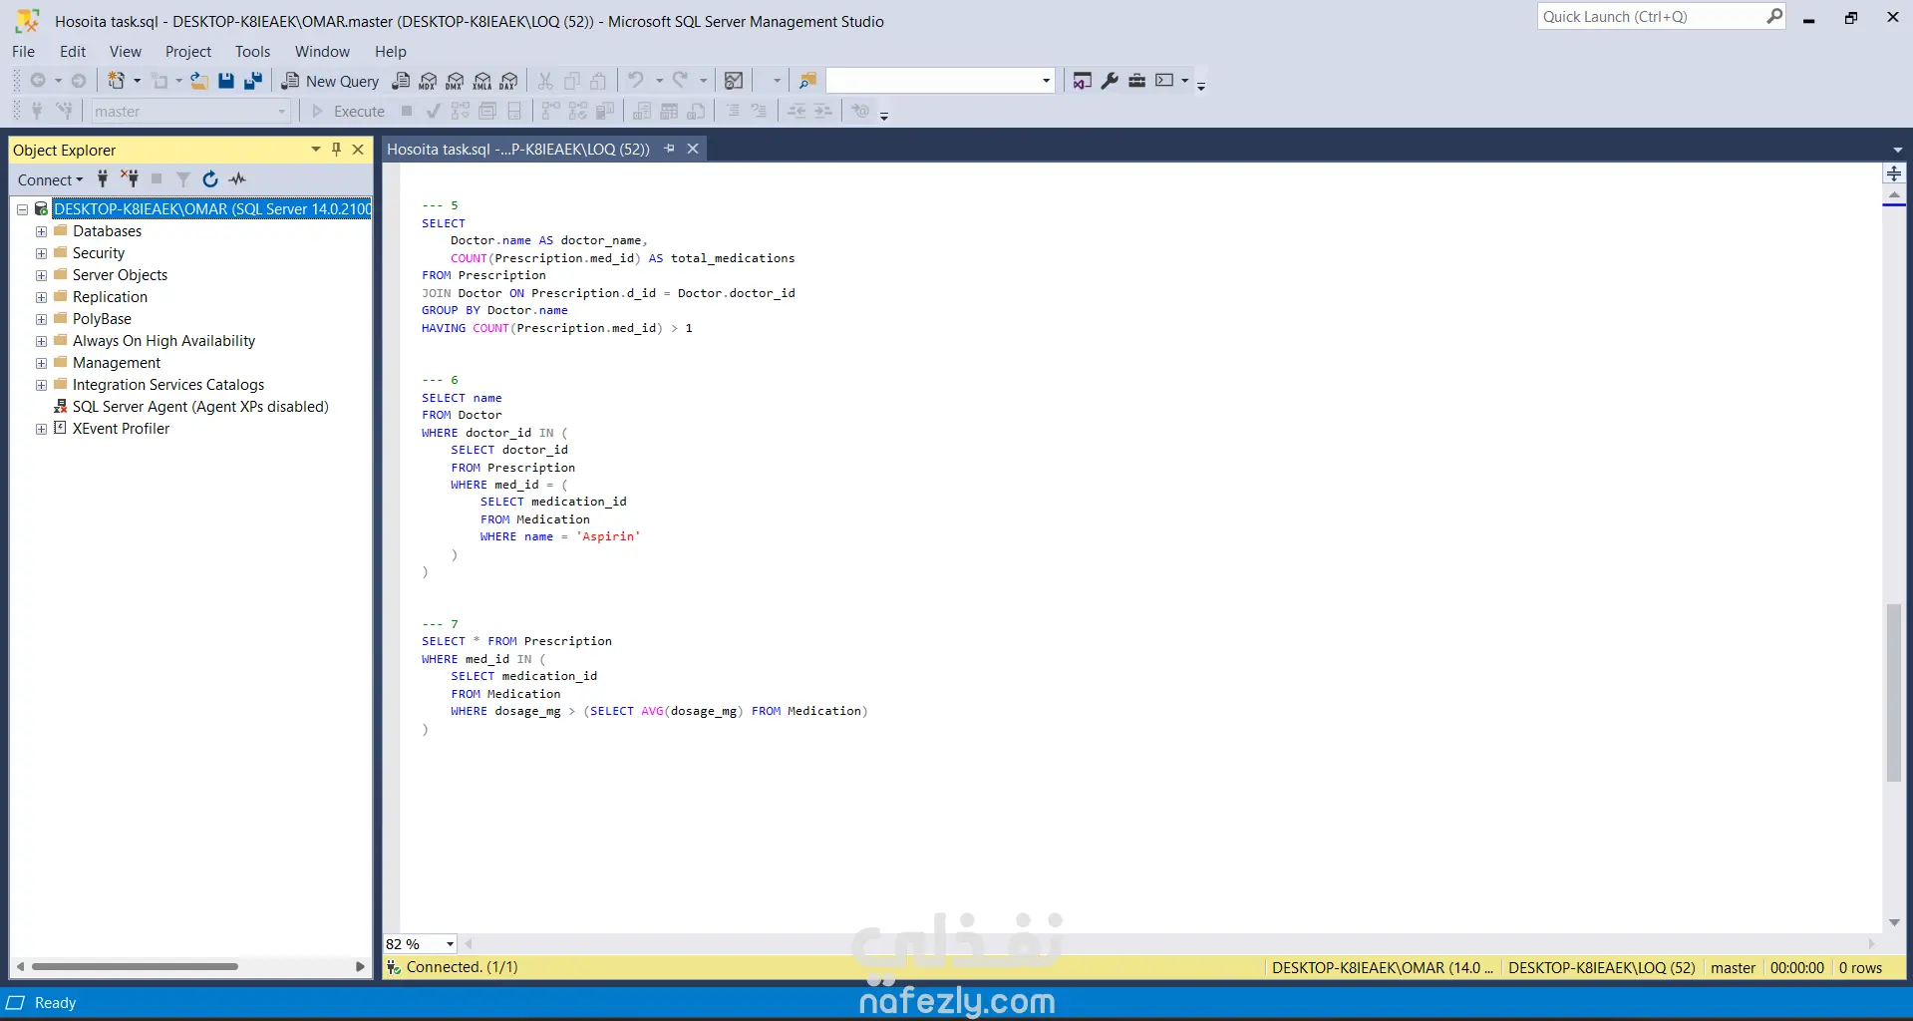
Task: Open the Tools menu
Action: [252, 52]
